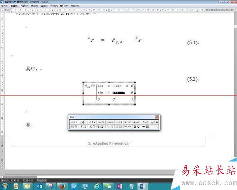Image resolution: width=237 pixels, height=190 pixels.
Task: Open the Format menu (格式)
Action: click(x=34, y=6)
